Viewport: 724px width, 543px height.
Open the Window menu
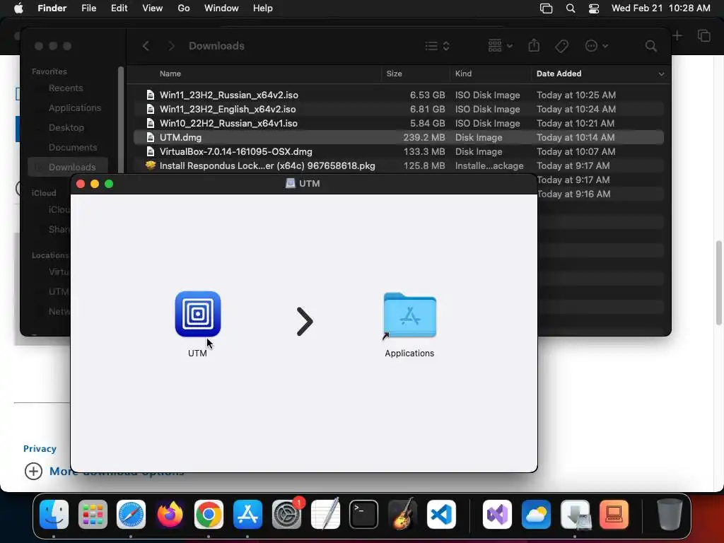point(221,8)
